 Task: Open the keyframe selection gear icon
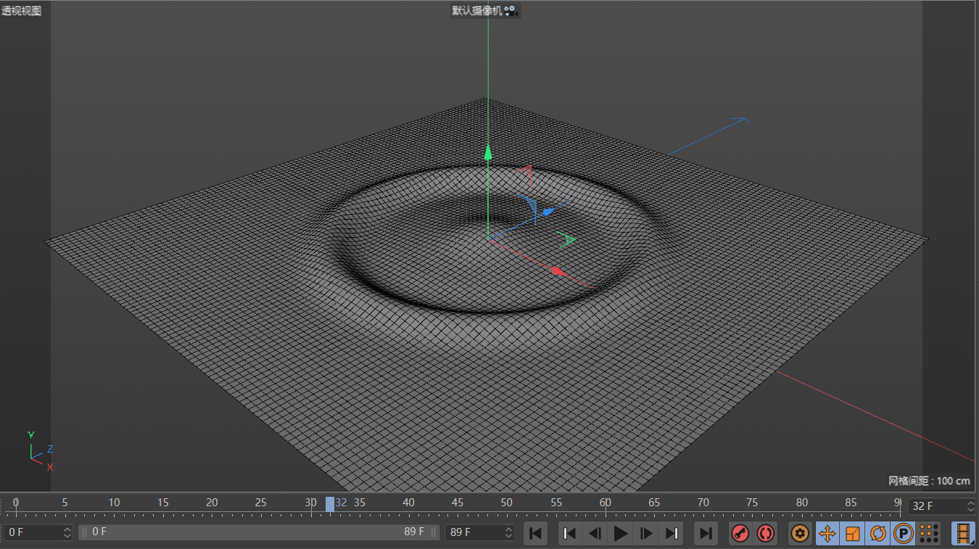click(x=800, y=534)
